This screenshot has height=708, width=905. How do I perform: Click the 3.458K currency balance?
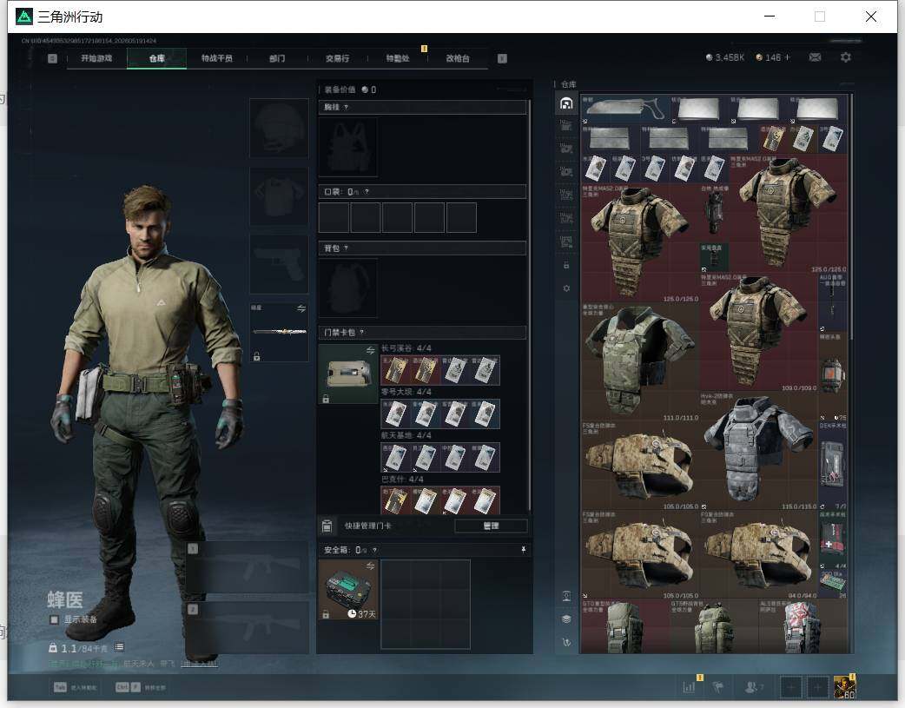(725, 57)
